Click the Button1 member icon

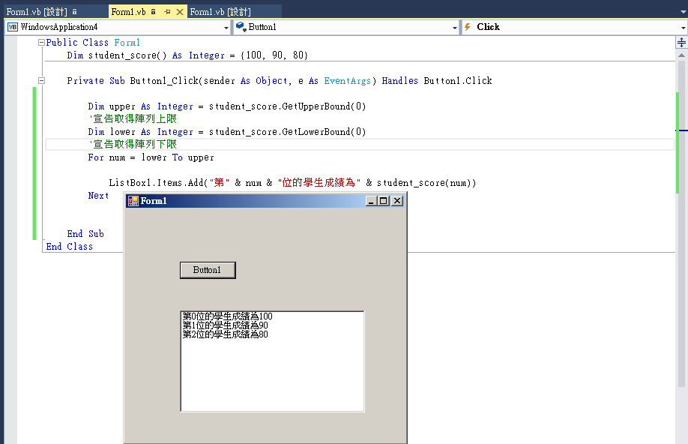(x=241, y=27)
